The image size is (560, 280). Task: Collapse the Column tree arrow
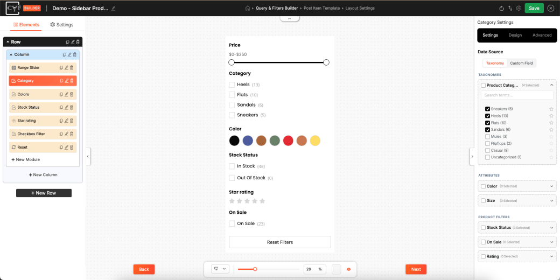coord(11,54)
